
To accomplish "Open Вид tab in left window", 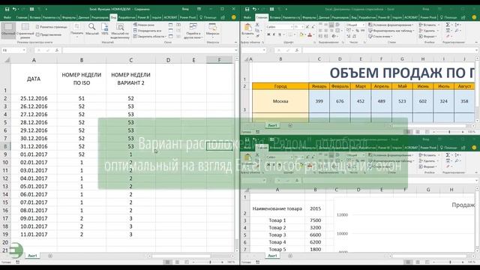I will (113, 17).
